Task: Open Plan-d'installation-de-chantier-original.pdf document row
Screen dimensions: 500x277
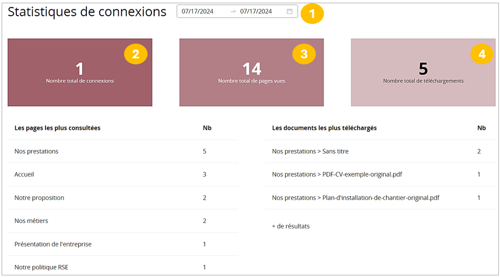Action: 355,197
